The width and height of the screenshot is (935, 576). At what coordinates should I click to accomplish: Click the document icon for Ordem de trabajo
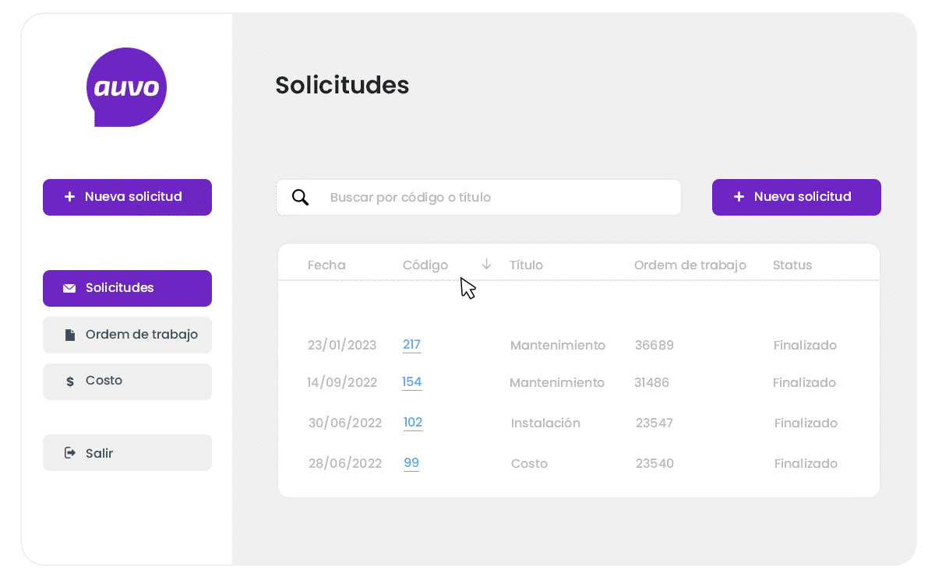click(69, 335)
